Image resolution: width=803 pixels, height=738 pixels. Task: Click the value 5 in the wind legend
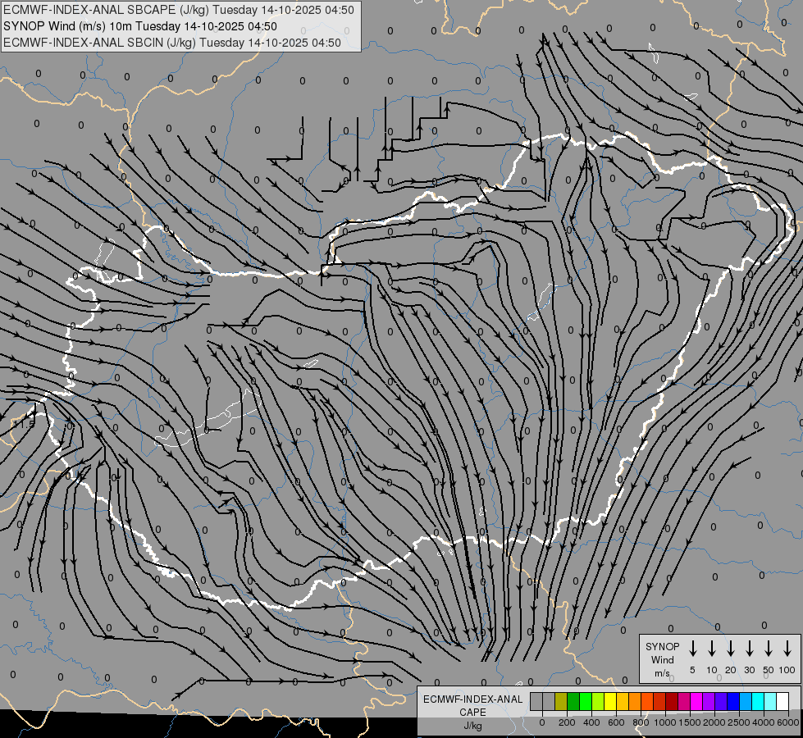tap(692, 670)
